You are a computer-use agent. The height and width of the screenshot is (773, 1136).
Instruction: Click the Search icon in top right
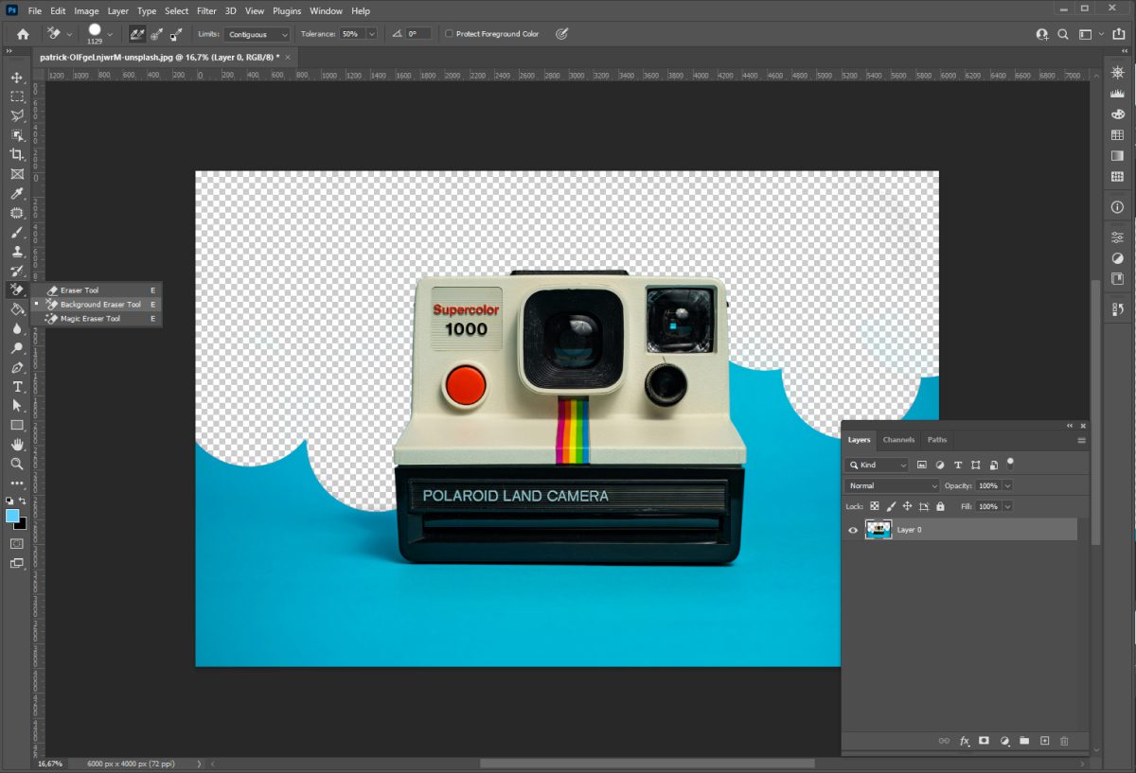(1063, 34)
